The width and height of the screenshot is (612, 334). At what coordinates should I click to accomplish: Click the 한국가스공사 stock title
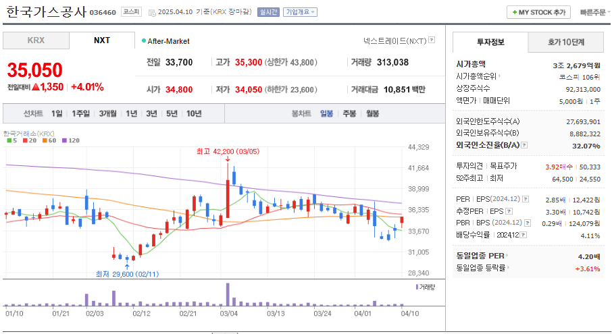pyautogui.click(x=47, y=11)
